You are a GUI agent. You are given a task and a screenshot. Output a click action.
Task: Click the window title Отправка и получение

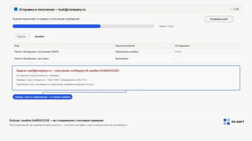click(x=52, y=9)
